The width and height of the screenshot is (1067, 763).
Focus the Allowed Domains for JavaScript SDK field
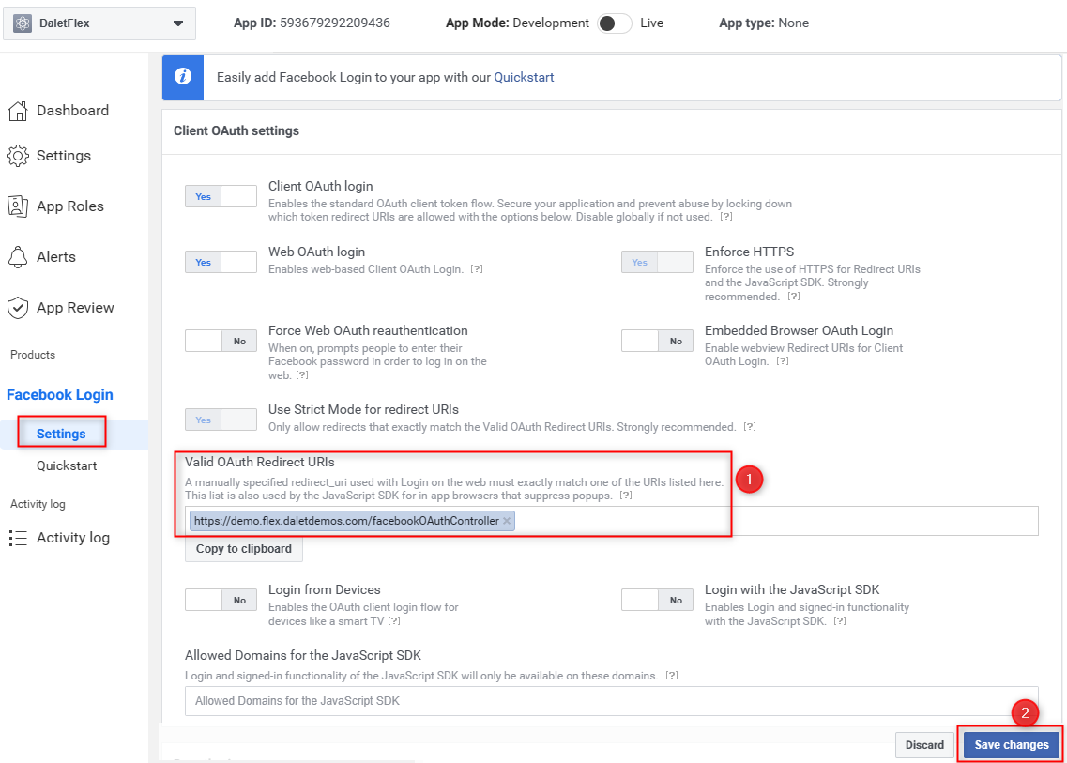click(x=611, y=700)
